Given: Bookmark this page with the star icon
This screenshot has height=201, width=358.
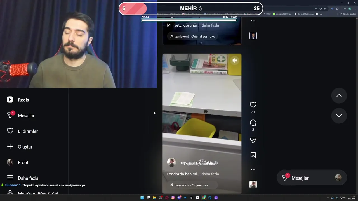Looking at the screenshot, I should click(x=325, y=9).
